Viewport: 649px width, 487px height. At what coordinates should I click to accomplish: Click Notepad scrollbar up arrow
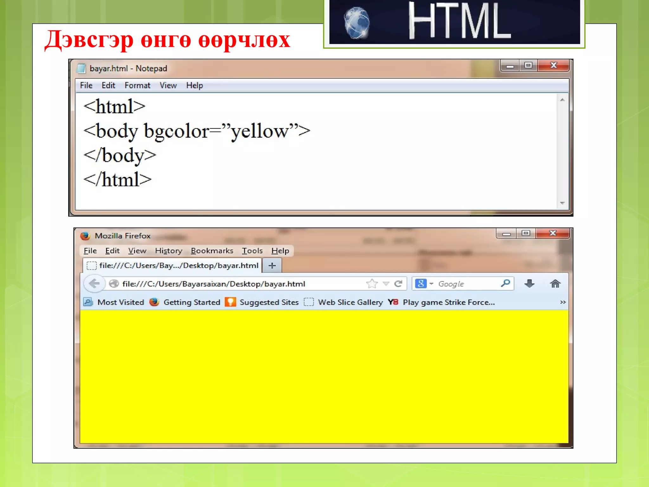click(x=562, y=100)
